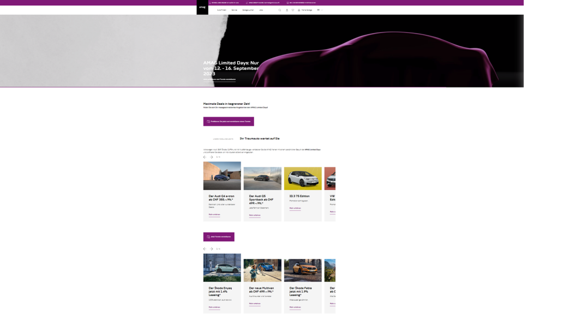Click the heading "Ihr Traumauto wartet auf Sie"
Image resolution: width=570 pixels, height=321 pixels.
point(260,139)
